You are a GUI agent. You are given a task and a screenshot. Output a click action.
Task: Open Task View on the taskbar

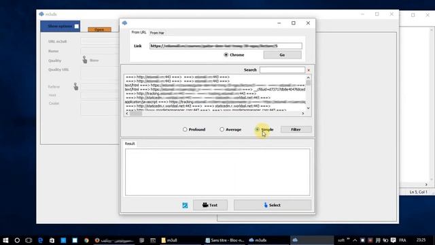29,240
